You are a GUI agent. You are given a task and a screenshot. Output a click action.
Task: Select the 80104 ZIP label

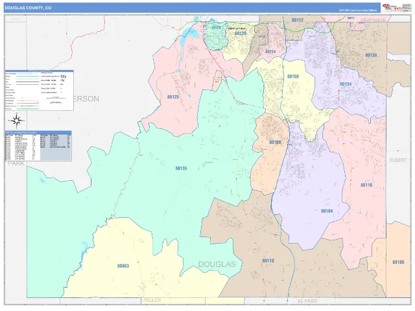327,211
